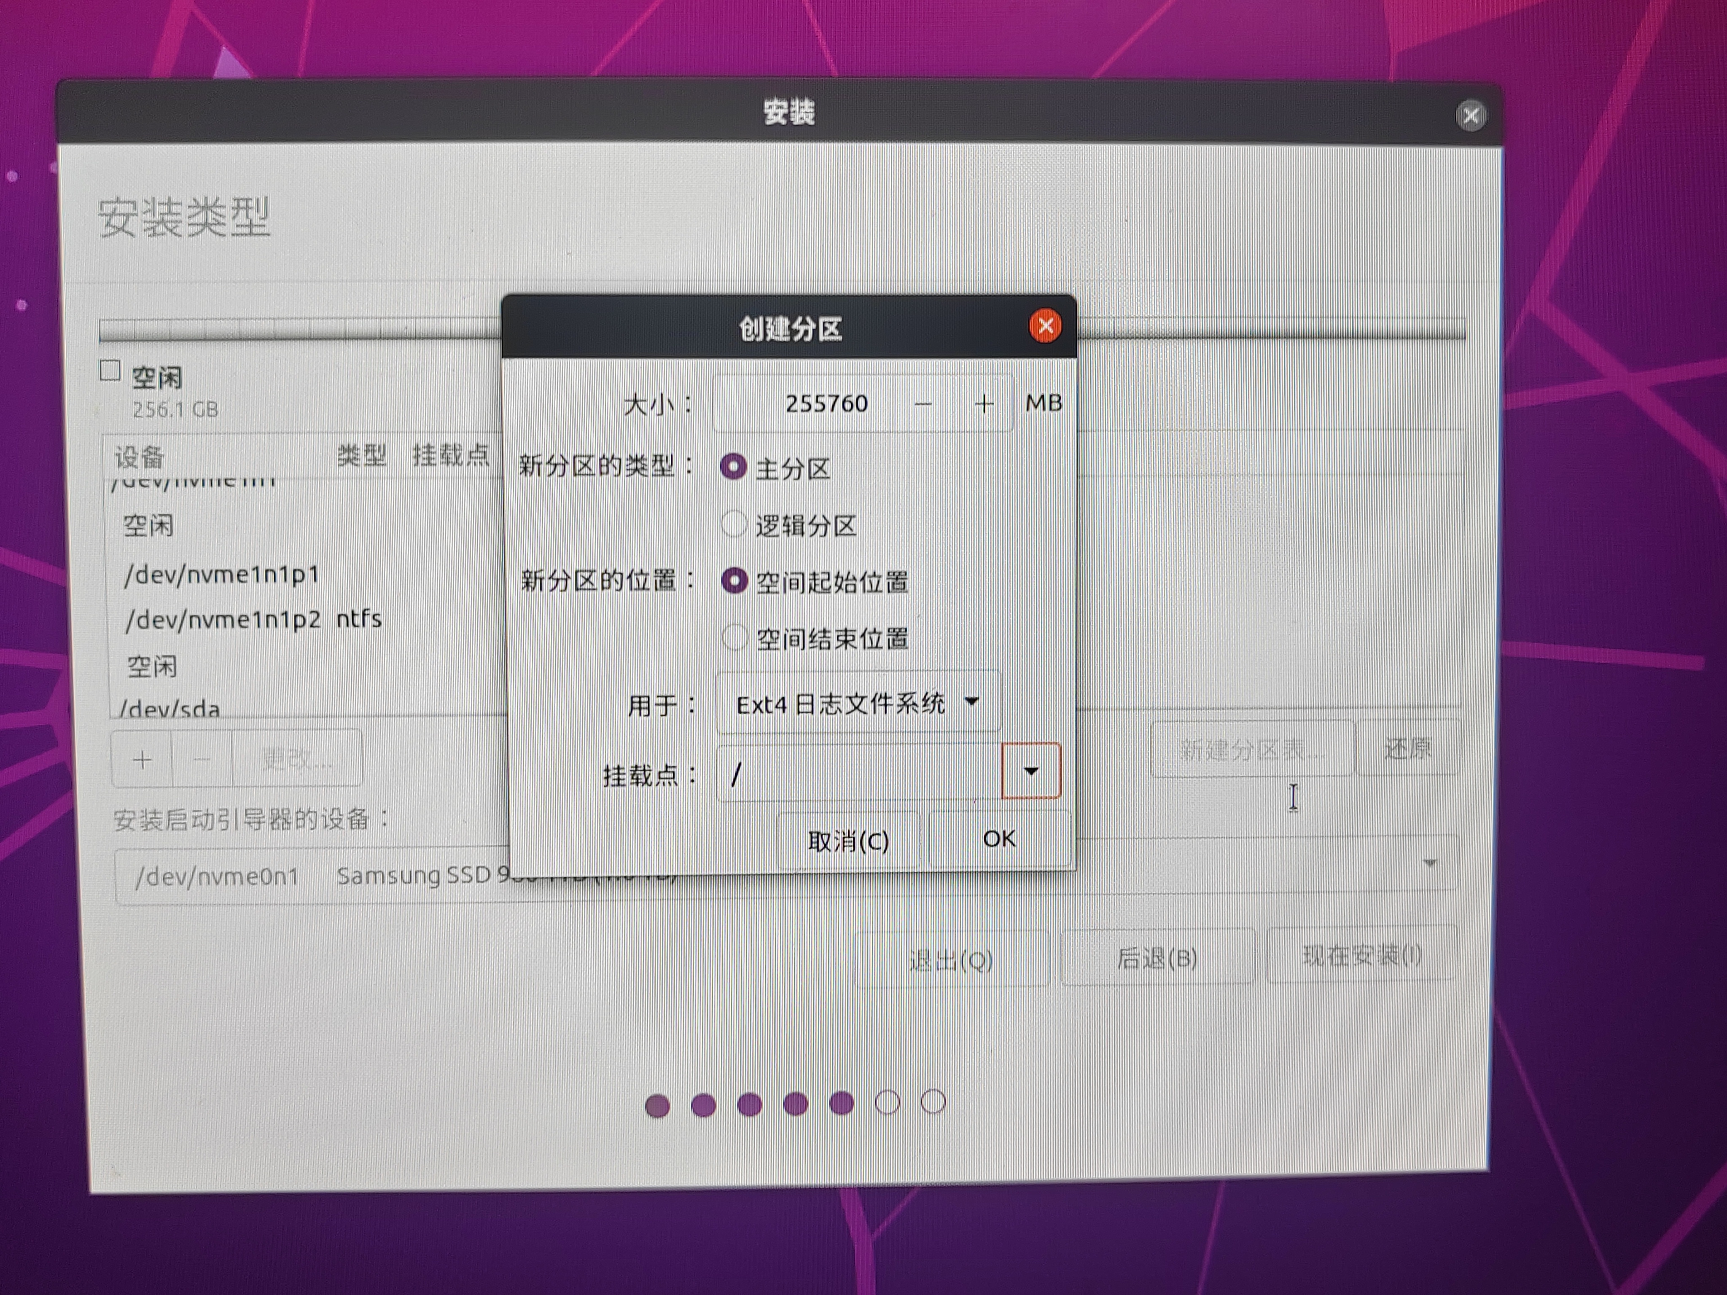
Task: Close the 安装 installer window
Action: pos(1471,116)
